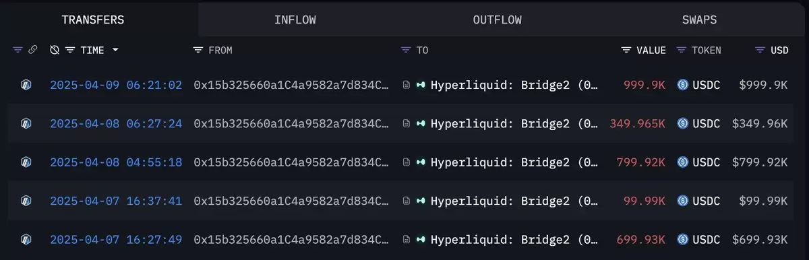This screenshot has width=809, height=260.
Task: Click the USDC token icon in the 99.99K row
Action: click(682, 201)
